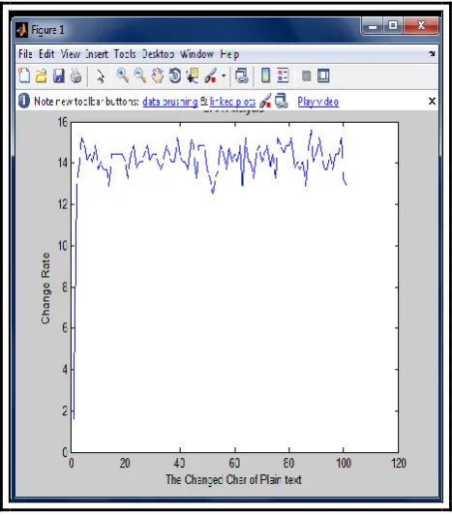Screen dimensions: 452x516
Task: Insert a colorbar using the toolbar icon
Action: tap(265, 76)
